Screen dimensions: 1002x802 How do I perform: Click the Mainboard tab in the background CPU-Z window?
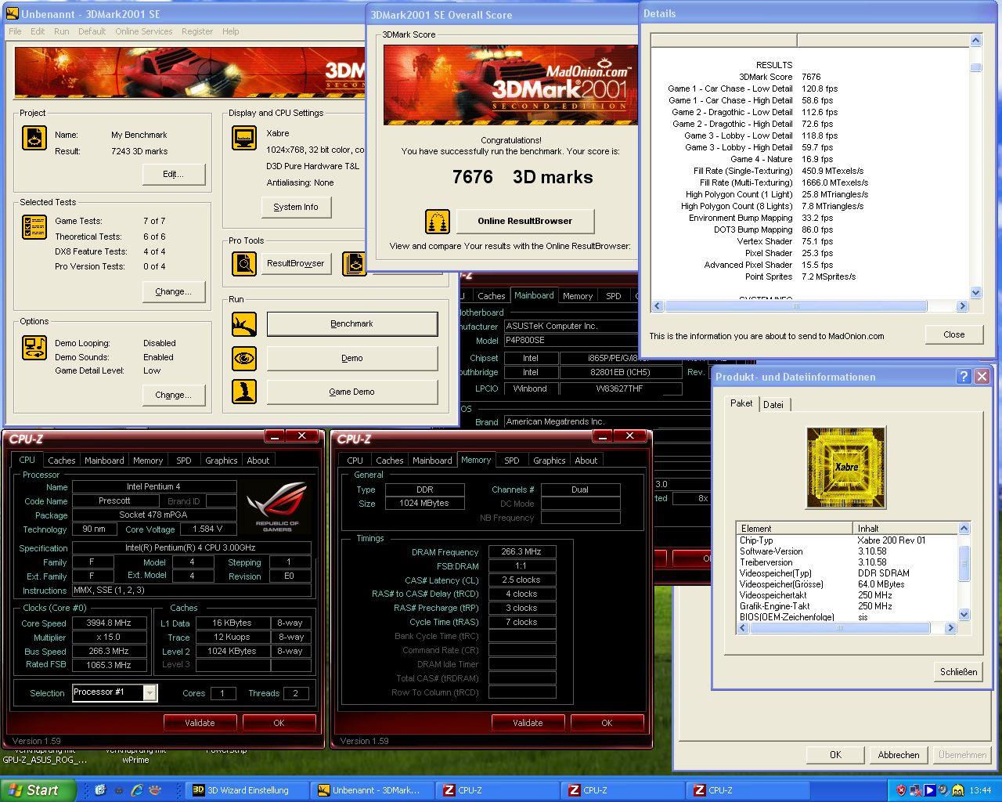pyautogui.click(x=534, y=295)
